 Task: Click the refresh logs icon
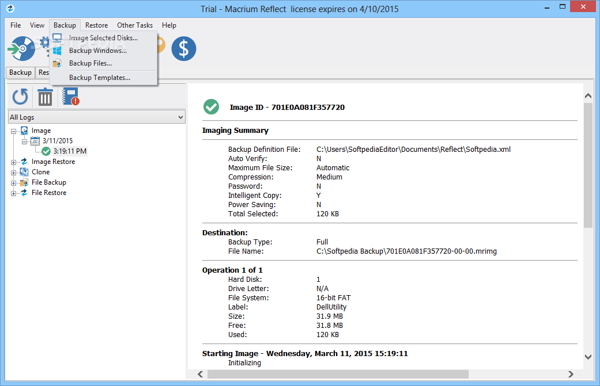(20, 97)
